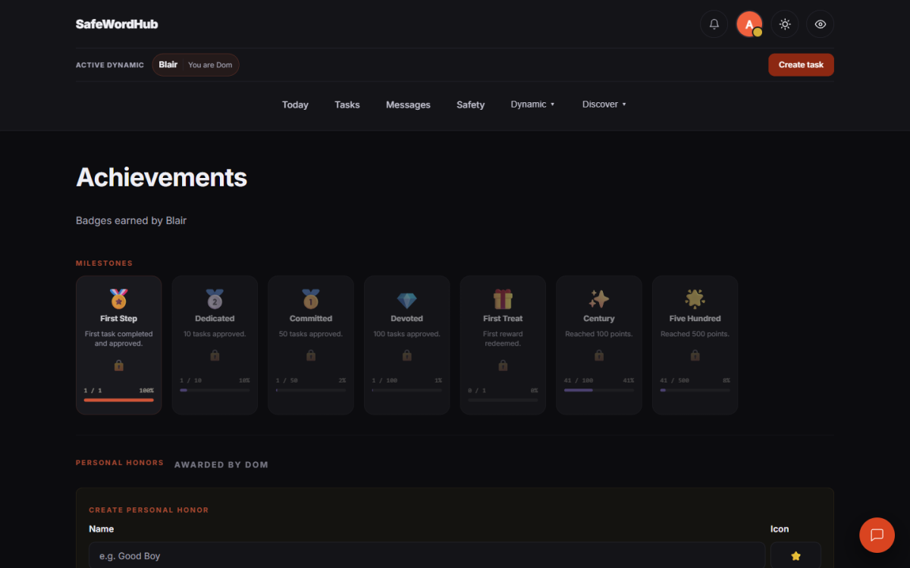Click the SafeWordHub logo
910x568 pixels.
[x=117, y=24]
